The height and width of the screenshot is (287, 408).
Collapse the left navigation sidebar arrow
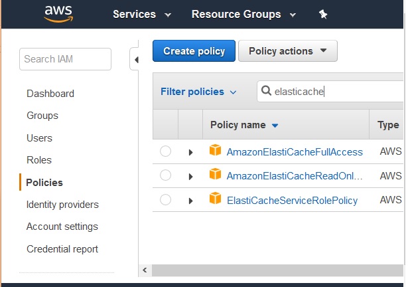click(x=136, y=60)
